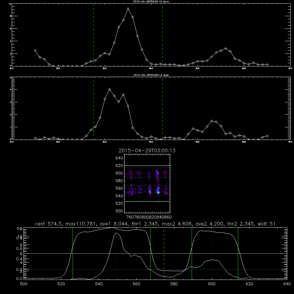Viewport: 294px width, 294px height.
Task: Click the 'max2 4.606' value in stats header
Action: pos(177,224)
